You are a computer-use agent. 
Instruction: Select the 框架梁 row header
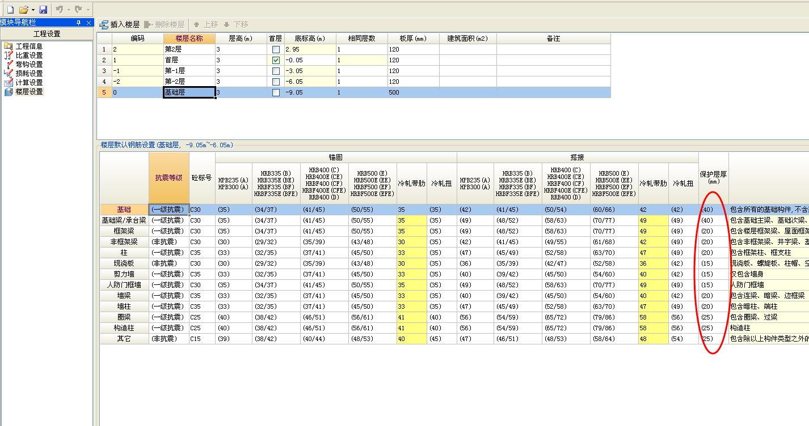(124, 231)
